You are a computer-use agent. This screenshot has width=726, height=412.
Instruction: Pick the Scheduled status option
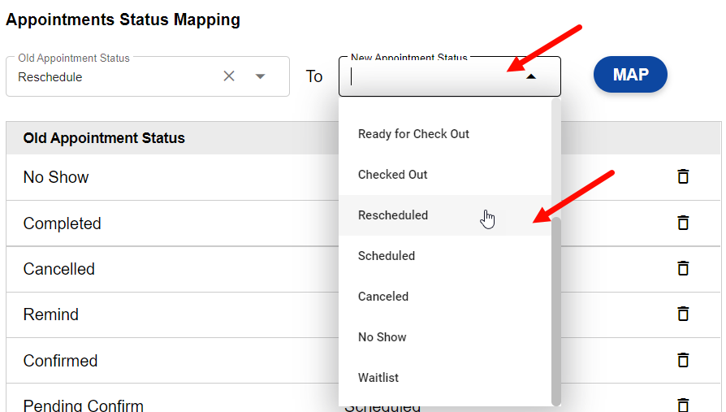point(387,256)
